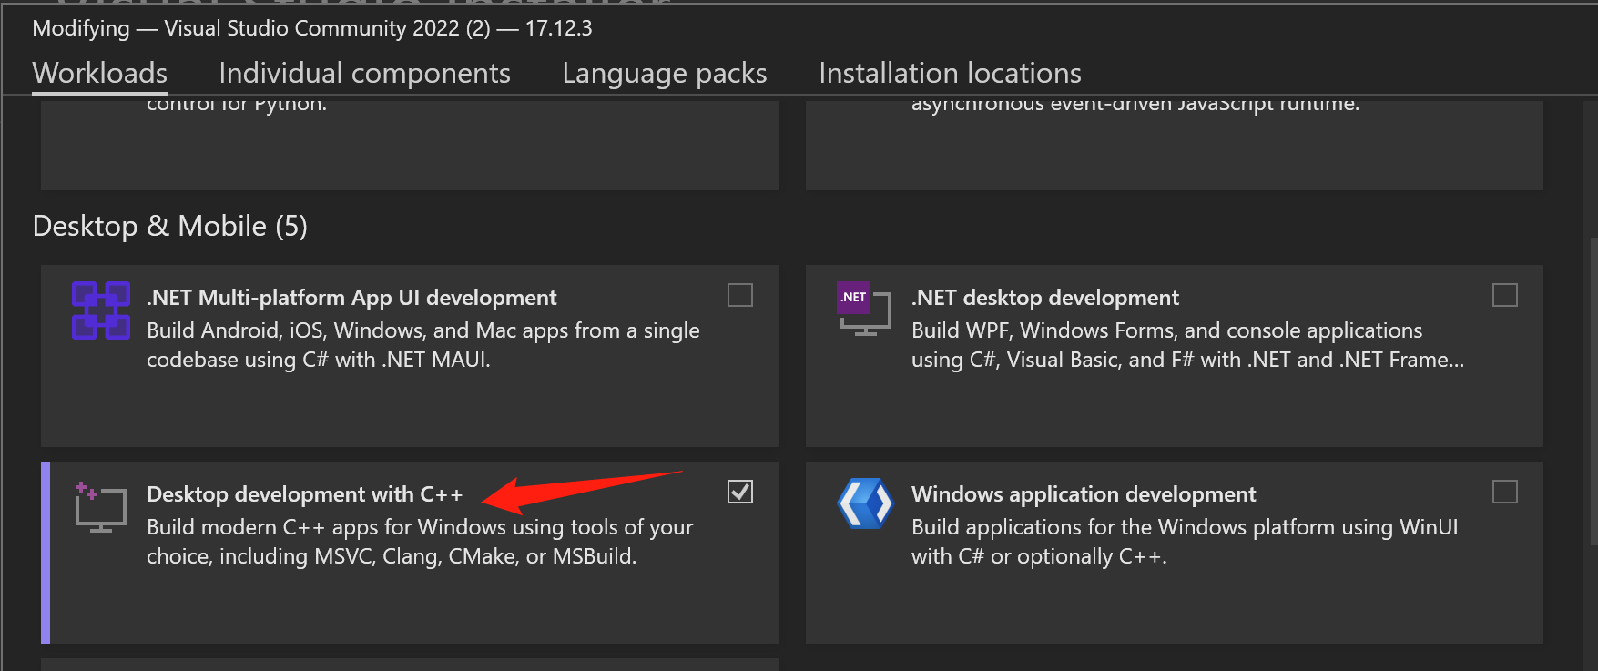Check the .NET Multi-platform App UI development checkbox
This screenshot has height=671, width=1598.
point(740,295)
